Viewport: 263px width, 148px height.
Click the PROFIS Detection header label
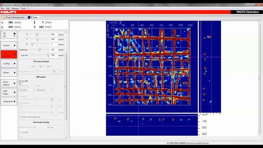click(x=247, y=12)
